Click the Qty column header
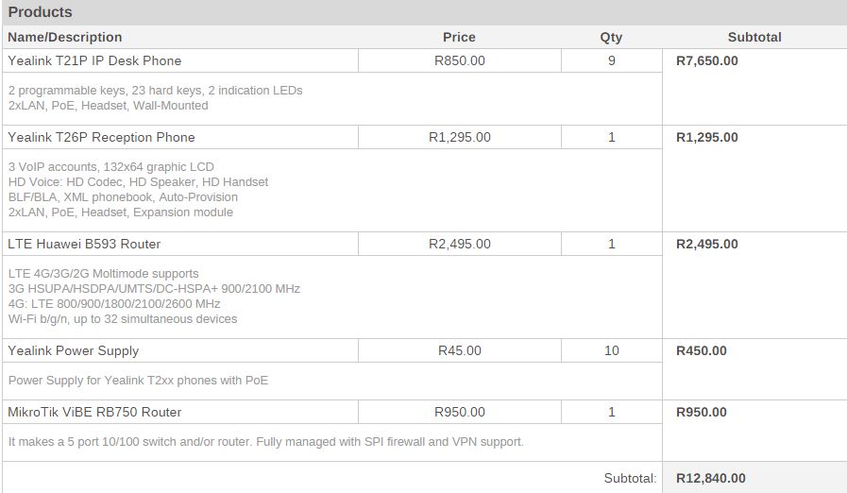 tap(611, 37)
